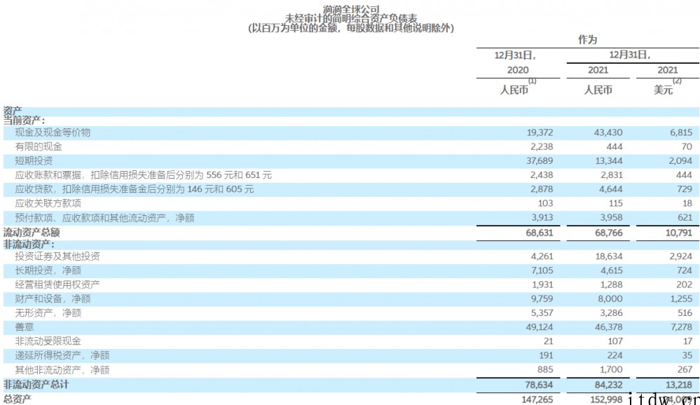Click value '7,278' in 善意 row
The width and height of the screenshot is (700, 405).
(x=681, y=327)
